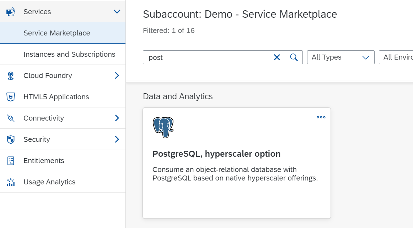Select Instances and Subscriptions menu item
Viewport: 413px width, 228px height.
click(x=69, y=54)
